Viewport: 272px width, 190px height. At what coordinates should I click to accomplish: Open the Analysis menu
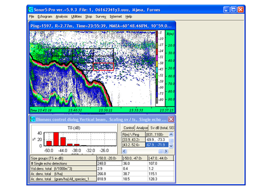click(x=61, y=17)
